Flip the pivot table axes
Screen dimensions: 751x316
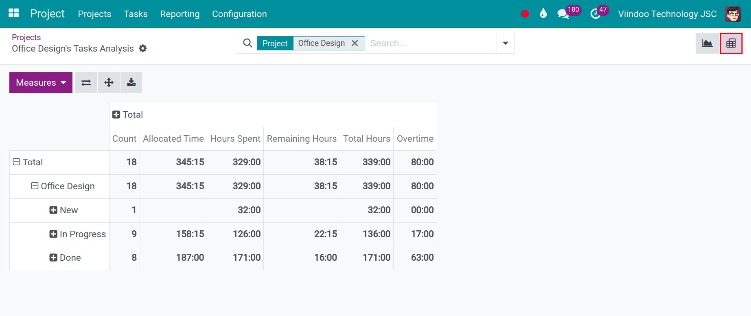click(x=86, y=83)
